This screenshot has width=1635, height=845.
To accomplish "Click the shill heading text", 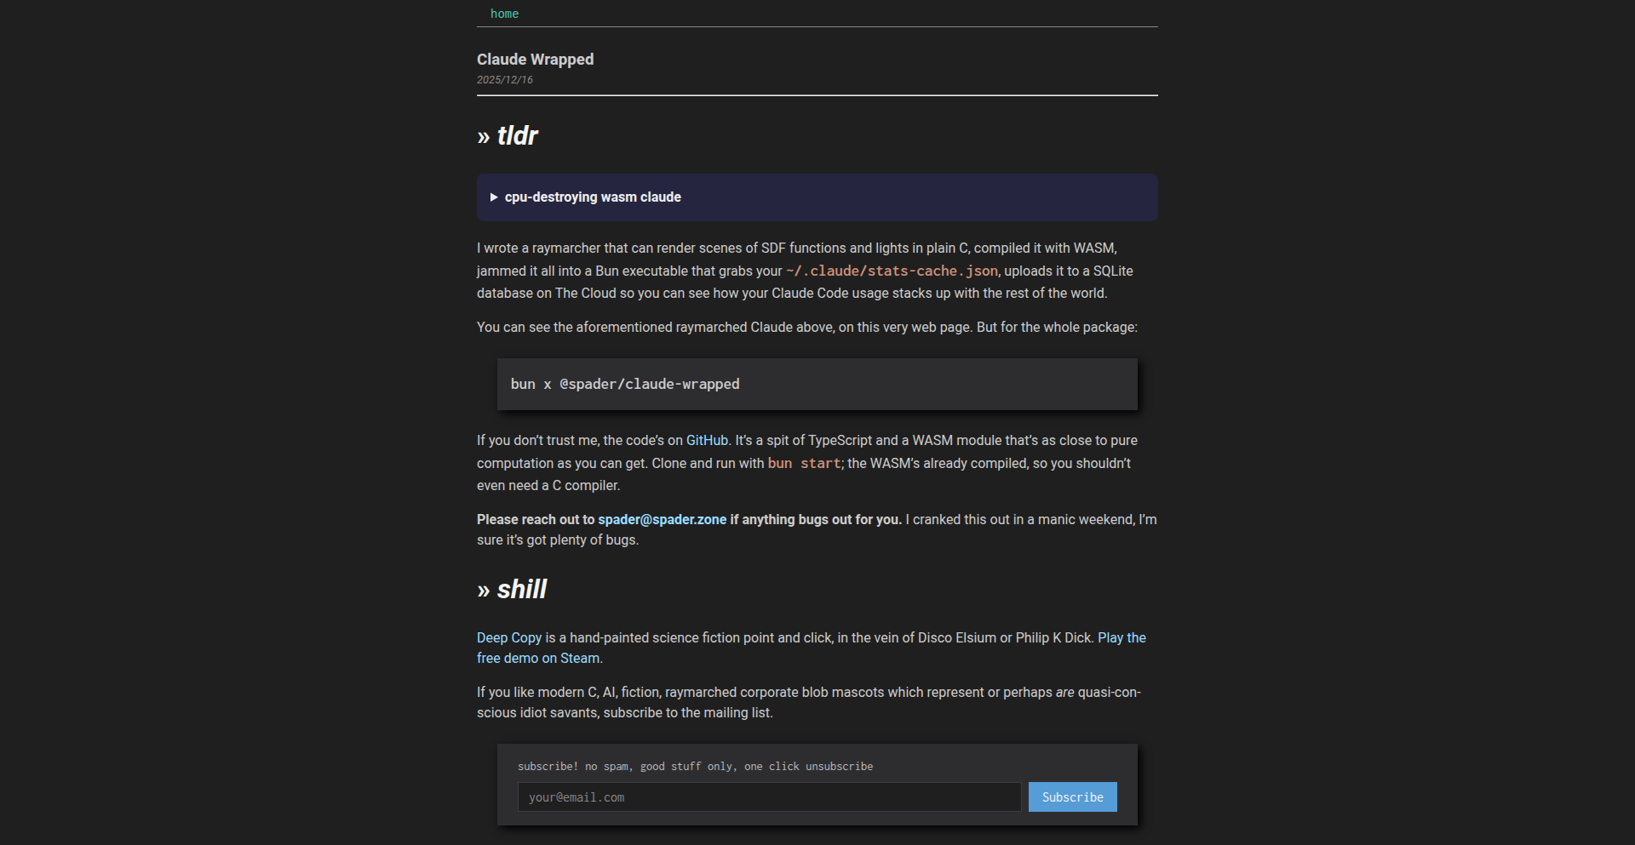I will [522, 590].
